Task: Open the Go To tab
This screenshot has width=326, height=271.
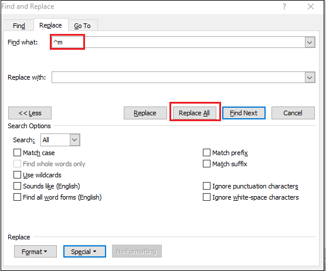Action: click(x=82, y=26)
